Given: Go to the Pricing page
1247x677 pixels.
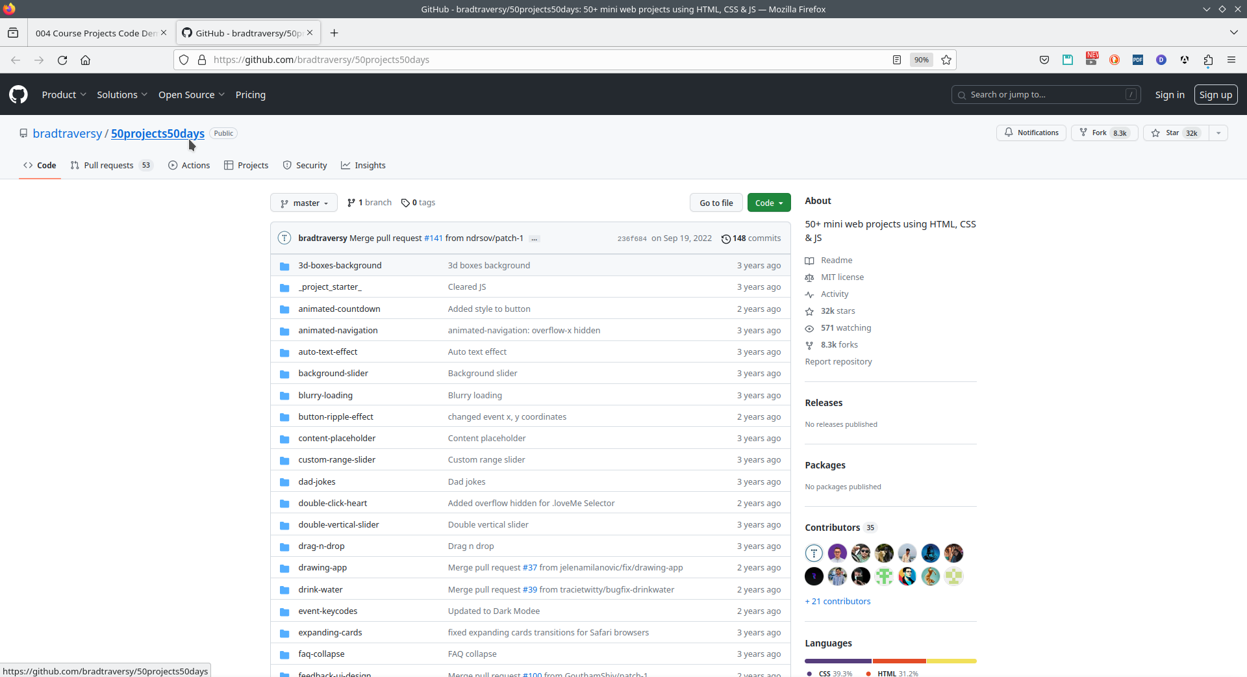Looking at the screenshot, I should click(251, 95).
